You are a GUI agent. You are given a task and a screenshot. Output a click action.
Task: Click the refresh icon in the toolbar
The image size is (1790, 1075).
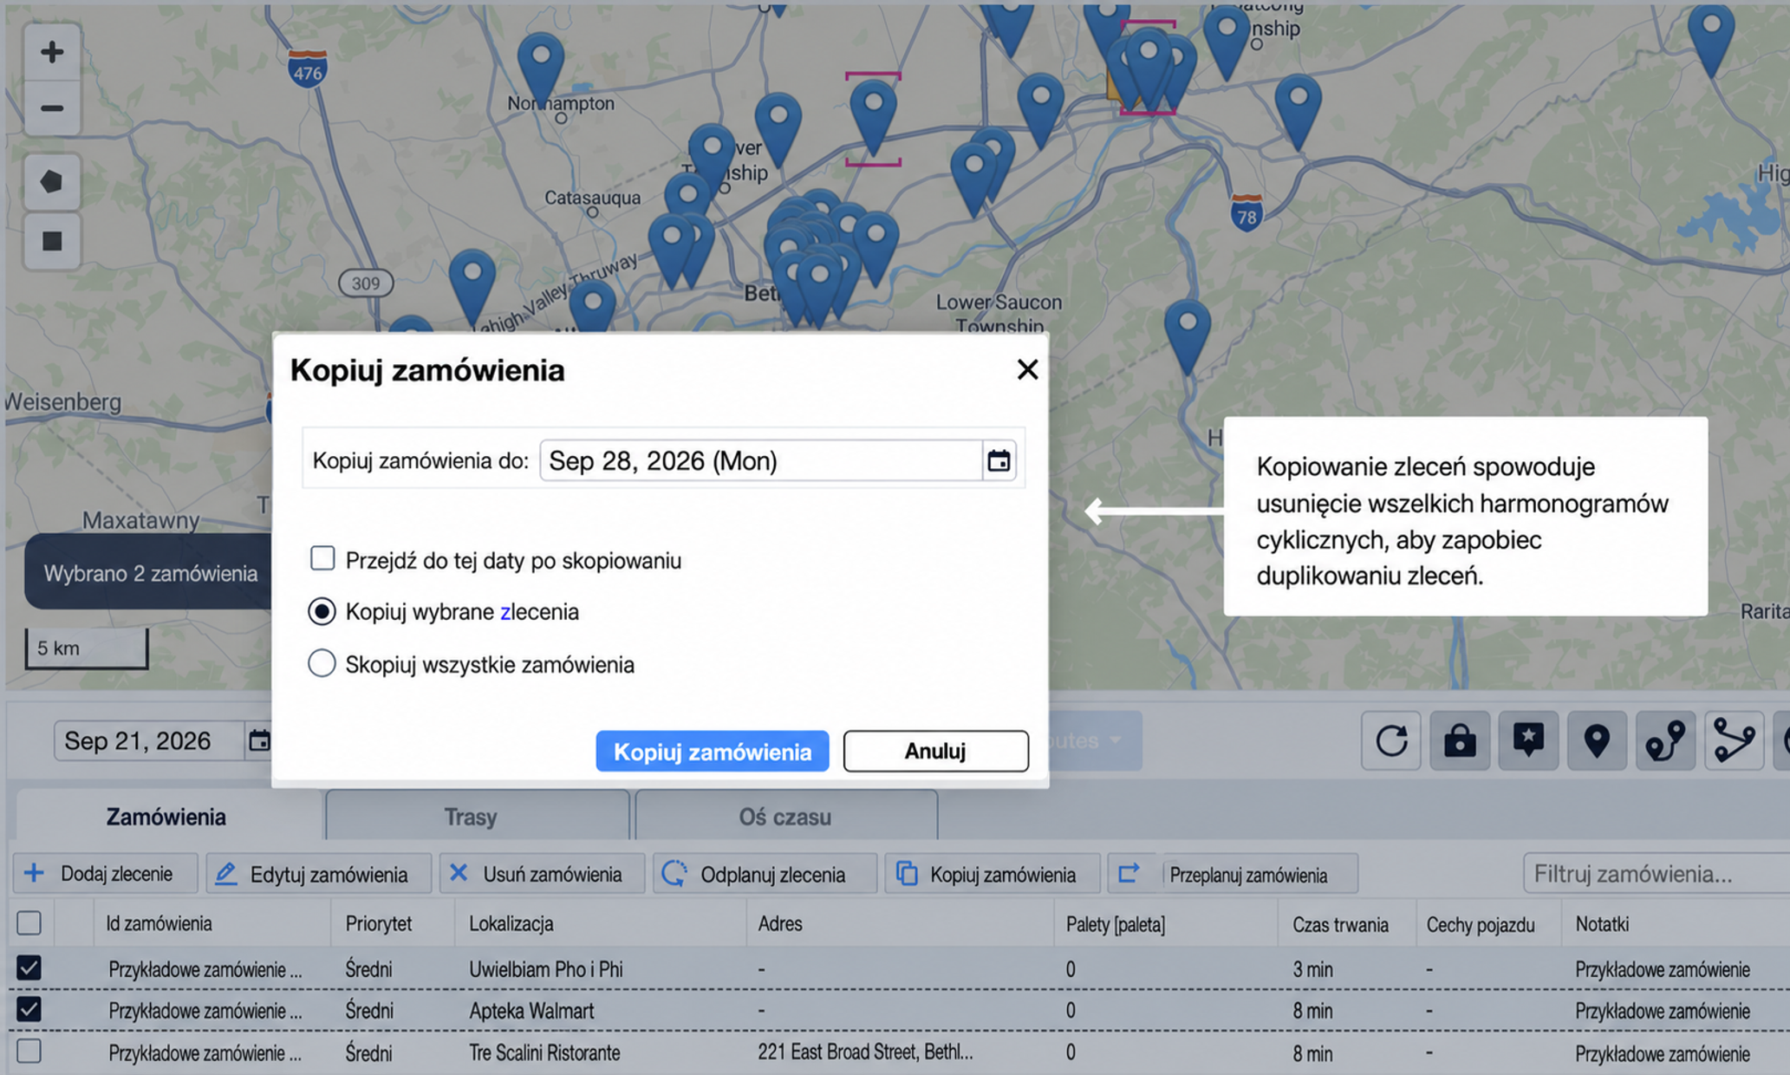click(1391, 740)
